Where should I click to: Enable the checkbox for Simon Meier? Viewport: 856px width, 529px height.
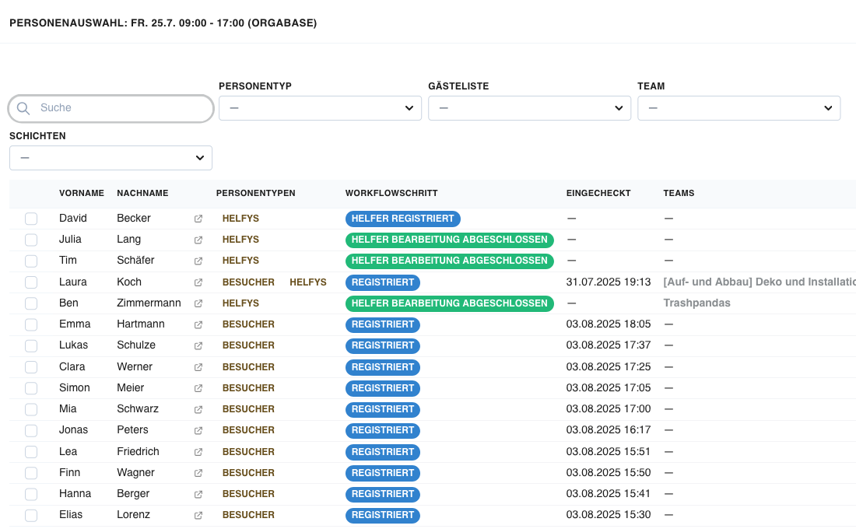tap(31, 388)
